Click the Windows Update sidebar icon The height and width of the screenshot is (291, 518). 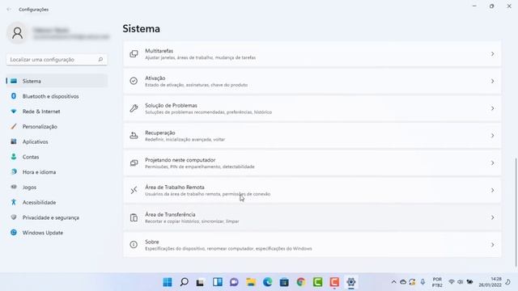click(x=14, y=233)
